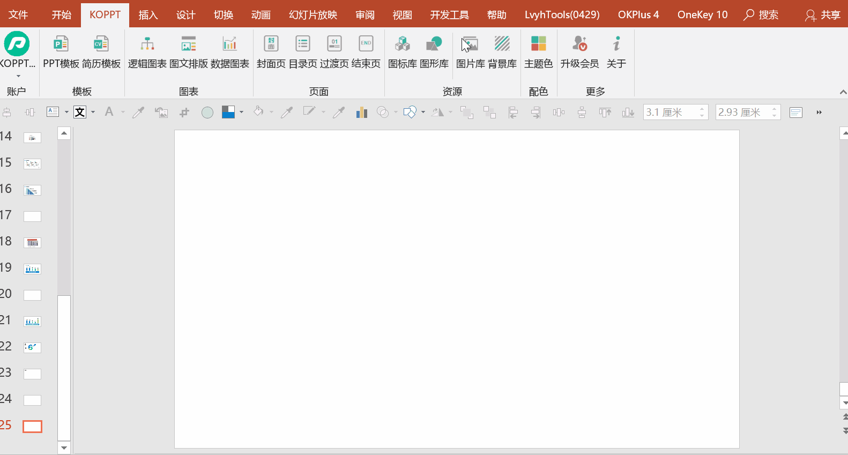848x455 pixels.
Task: Click the crop tool in the quick toolbar
Action: [184, 112]
